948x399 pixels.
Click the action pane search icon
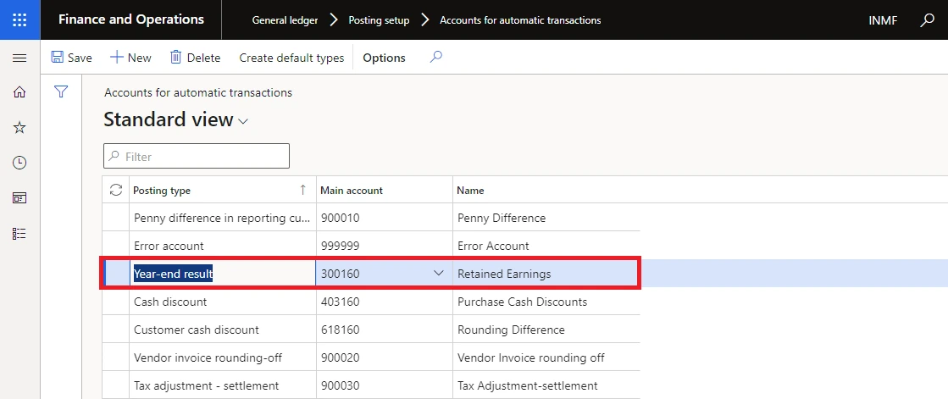pyautogui.click(x=435, y=58)
